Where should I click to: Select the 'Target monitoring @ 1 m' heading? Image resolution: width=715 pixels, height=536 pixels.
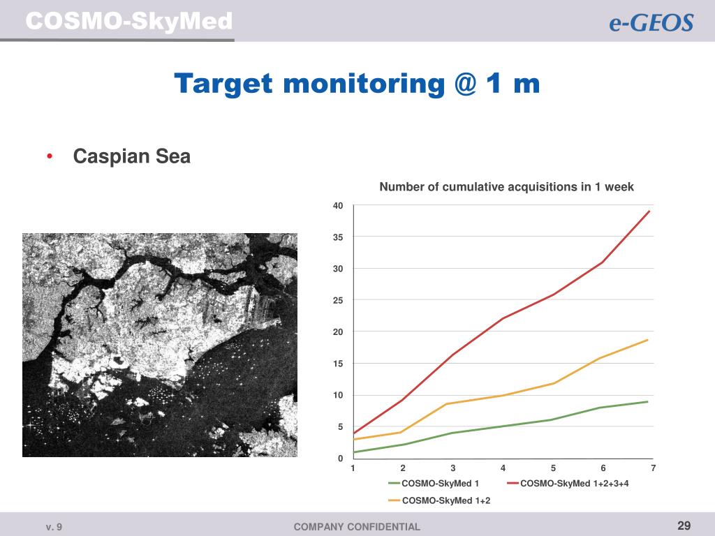(357, 84)
